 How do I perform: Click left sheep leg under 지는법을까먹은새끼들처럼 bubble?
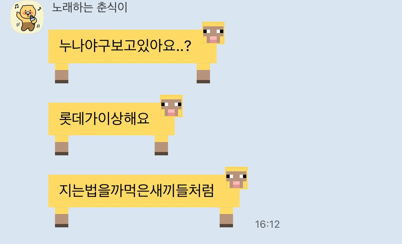pos(62,217)
